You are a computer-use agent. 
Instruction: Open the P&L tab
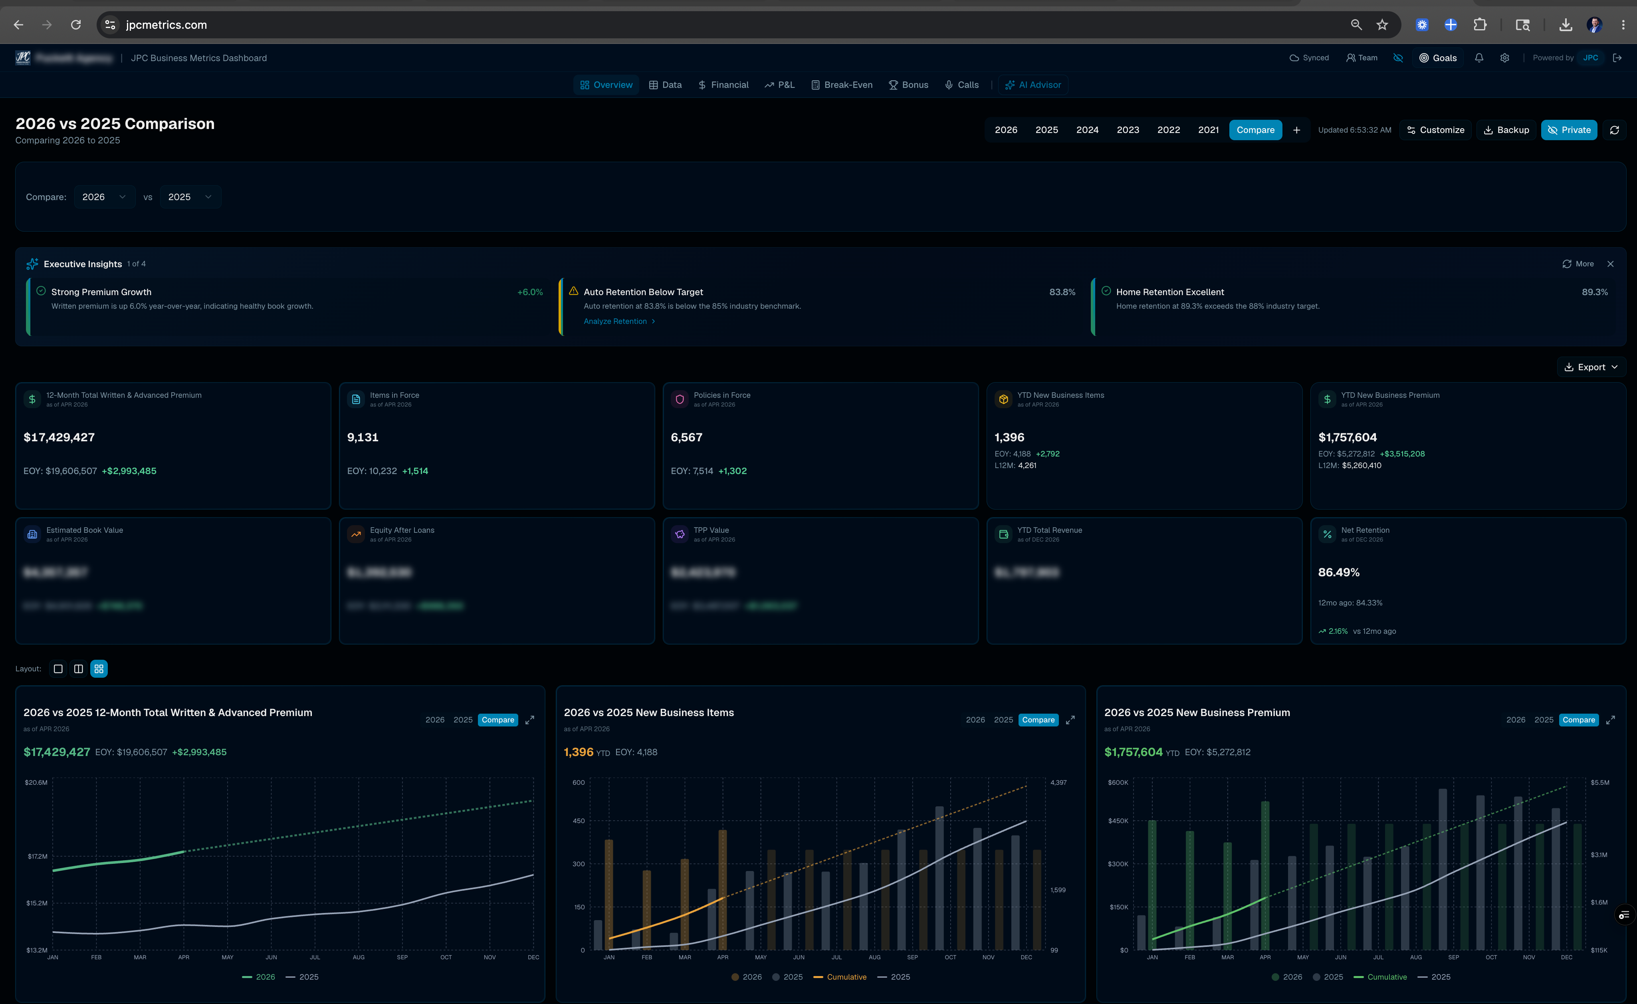coord(779,85)
